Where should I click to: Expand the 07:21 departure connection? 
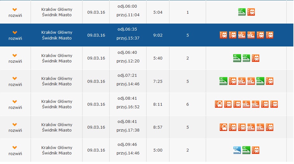[15, 82]
